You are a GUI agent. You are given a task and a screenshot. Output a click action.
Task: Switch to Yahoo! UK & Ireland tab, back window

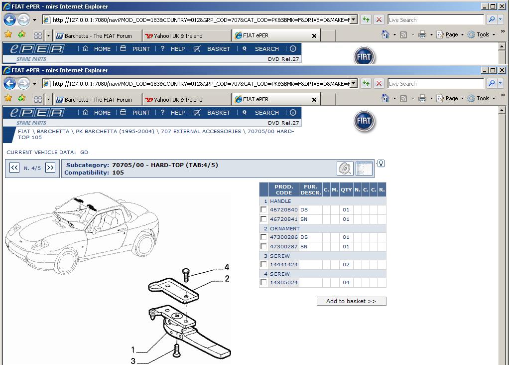[187, 36]
